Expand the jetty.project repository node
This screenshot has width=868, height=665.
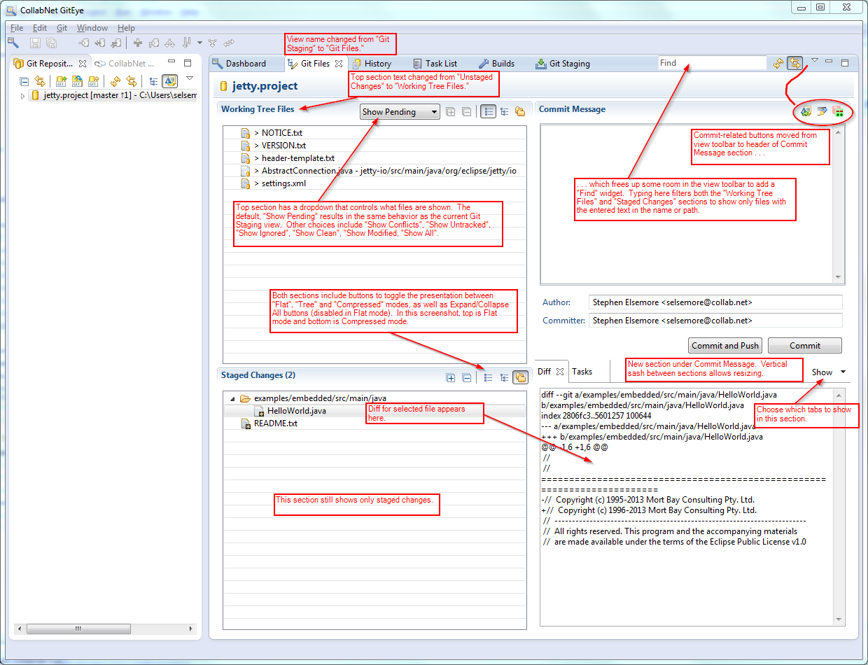(22, 96)
